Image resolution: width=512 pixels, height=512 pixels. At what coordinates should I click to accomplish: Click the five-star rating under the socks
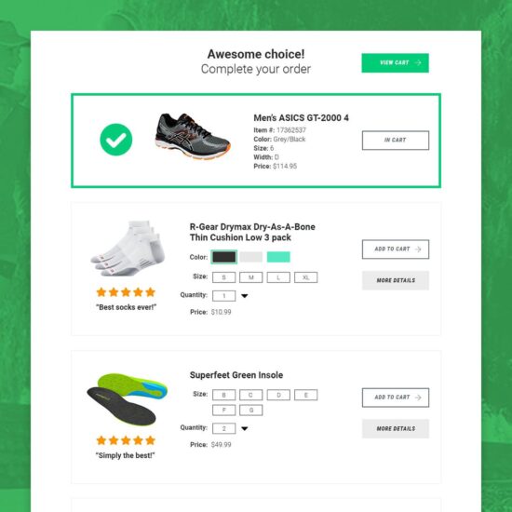click(126, 292)
